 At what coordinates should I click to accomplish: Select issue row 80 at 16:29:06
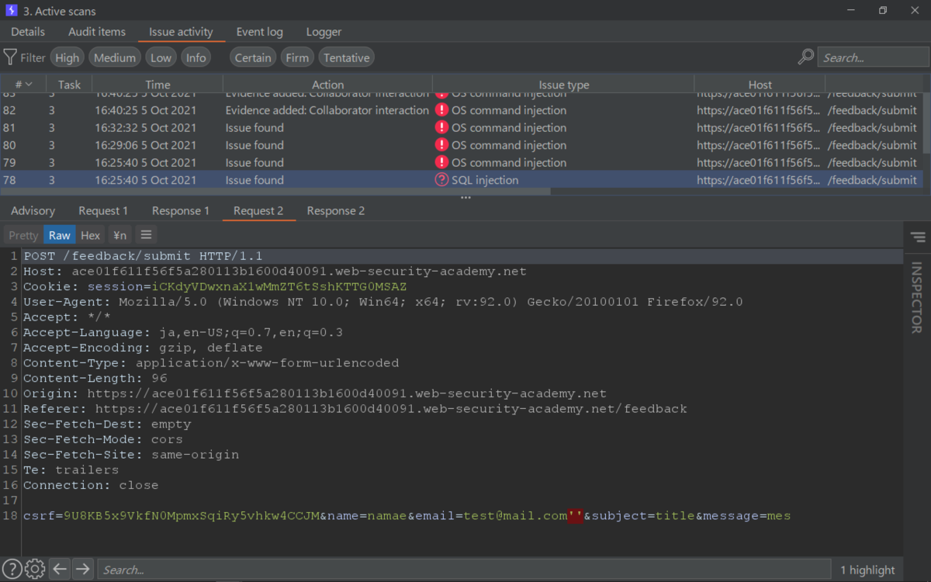coord(462,145)
